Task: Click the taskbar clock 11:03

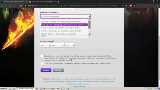Action: 155,89
